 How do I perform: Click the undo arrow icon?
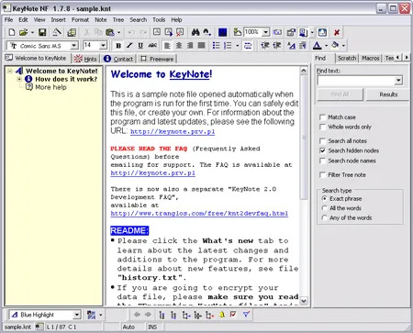pos(131,32)
